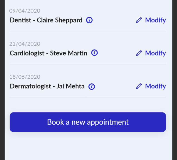177x160 pixels.
Task: Click Modify text for the 21/04/2020 appointment
Action: click(x=156, y=53)
